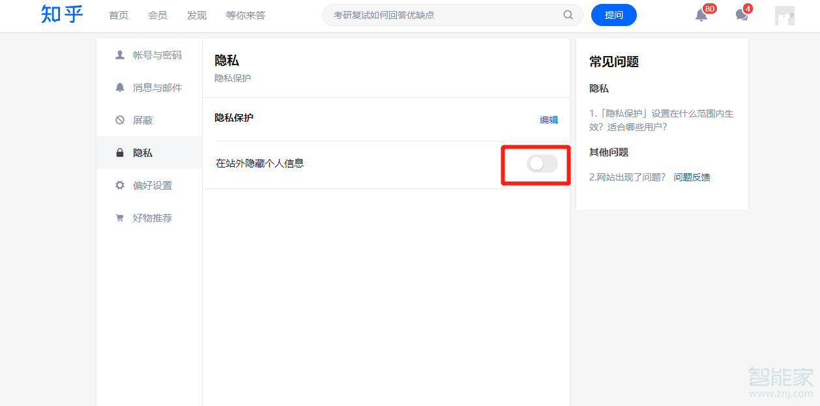Click the 编辑 link for privacy protection
The width and height of the screenshot is (820, 406).
[x=549, y=120]
